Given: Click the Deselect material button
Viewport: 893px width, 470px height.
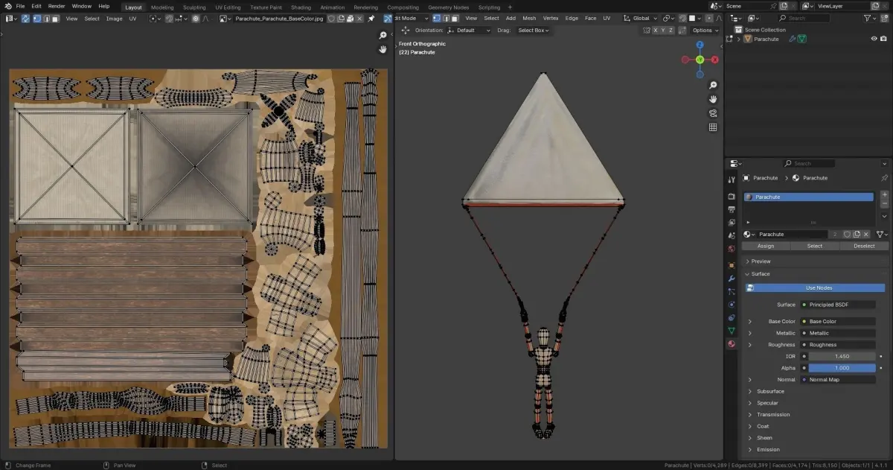Looking at the screenshot, I should pyautogui.click(x=864, y=246).
